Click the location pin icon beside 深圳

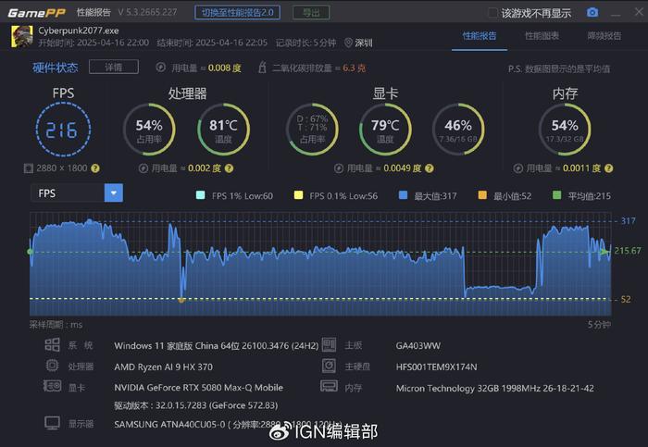[x=348, y=43]
